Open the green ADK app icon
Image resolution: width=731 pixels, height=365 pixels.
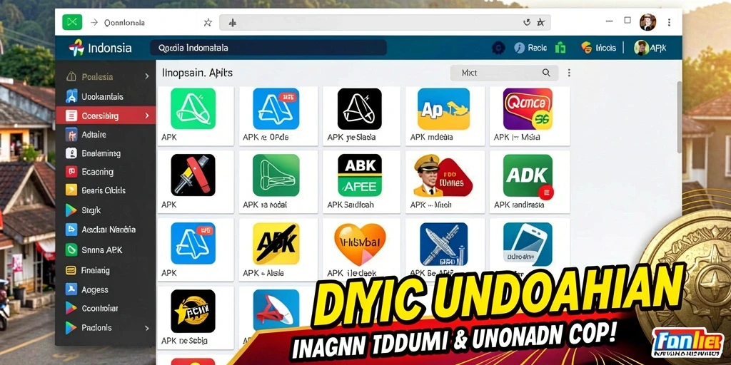pos(528,175)
